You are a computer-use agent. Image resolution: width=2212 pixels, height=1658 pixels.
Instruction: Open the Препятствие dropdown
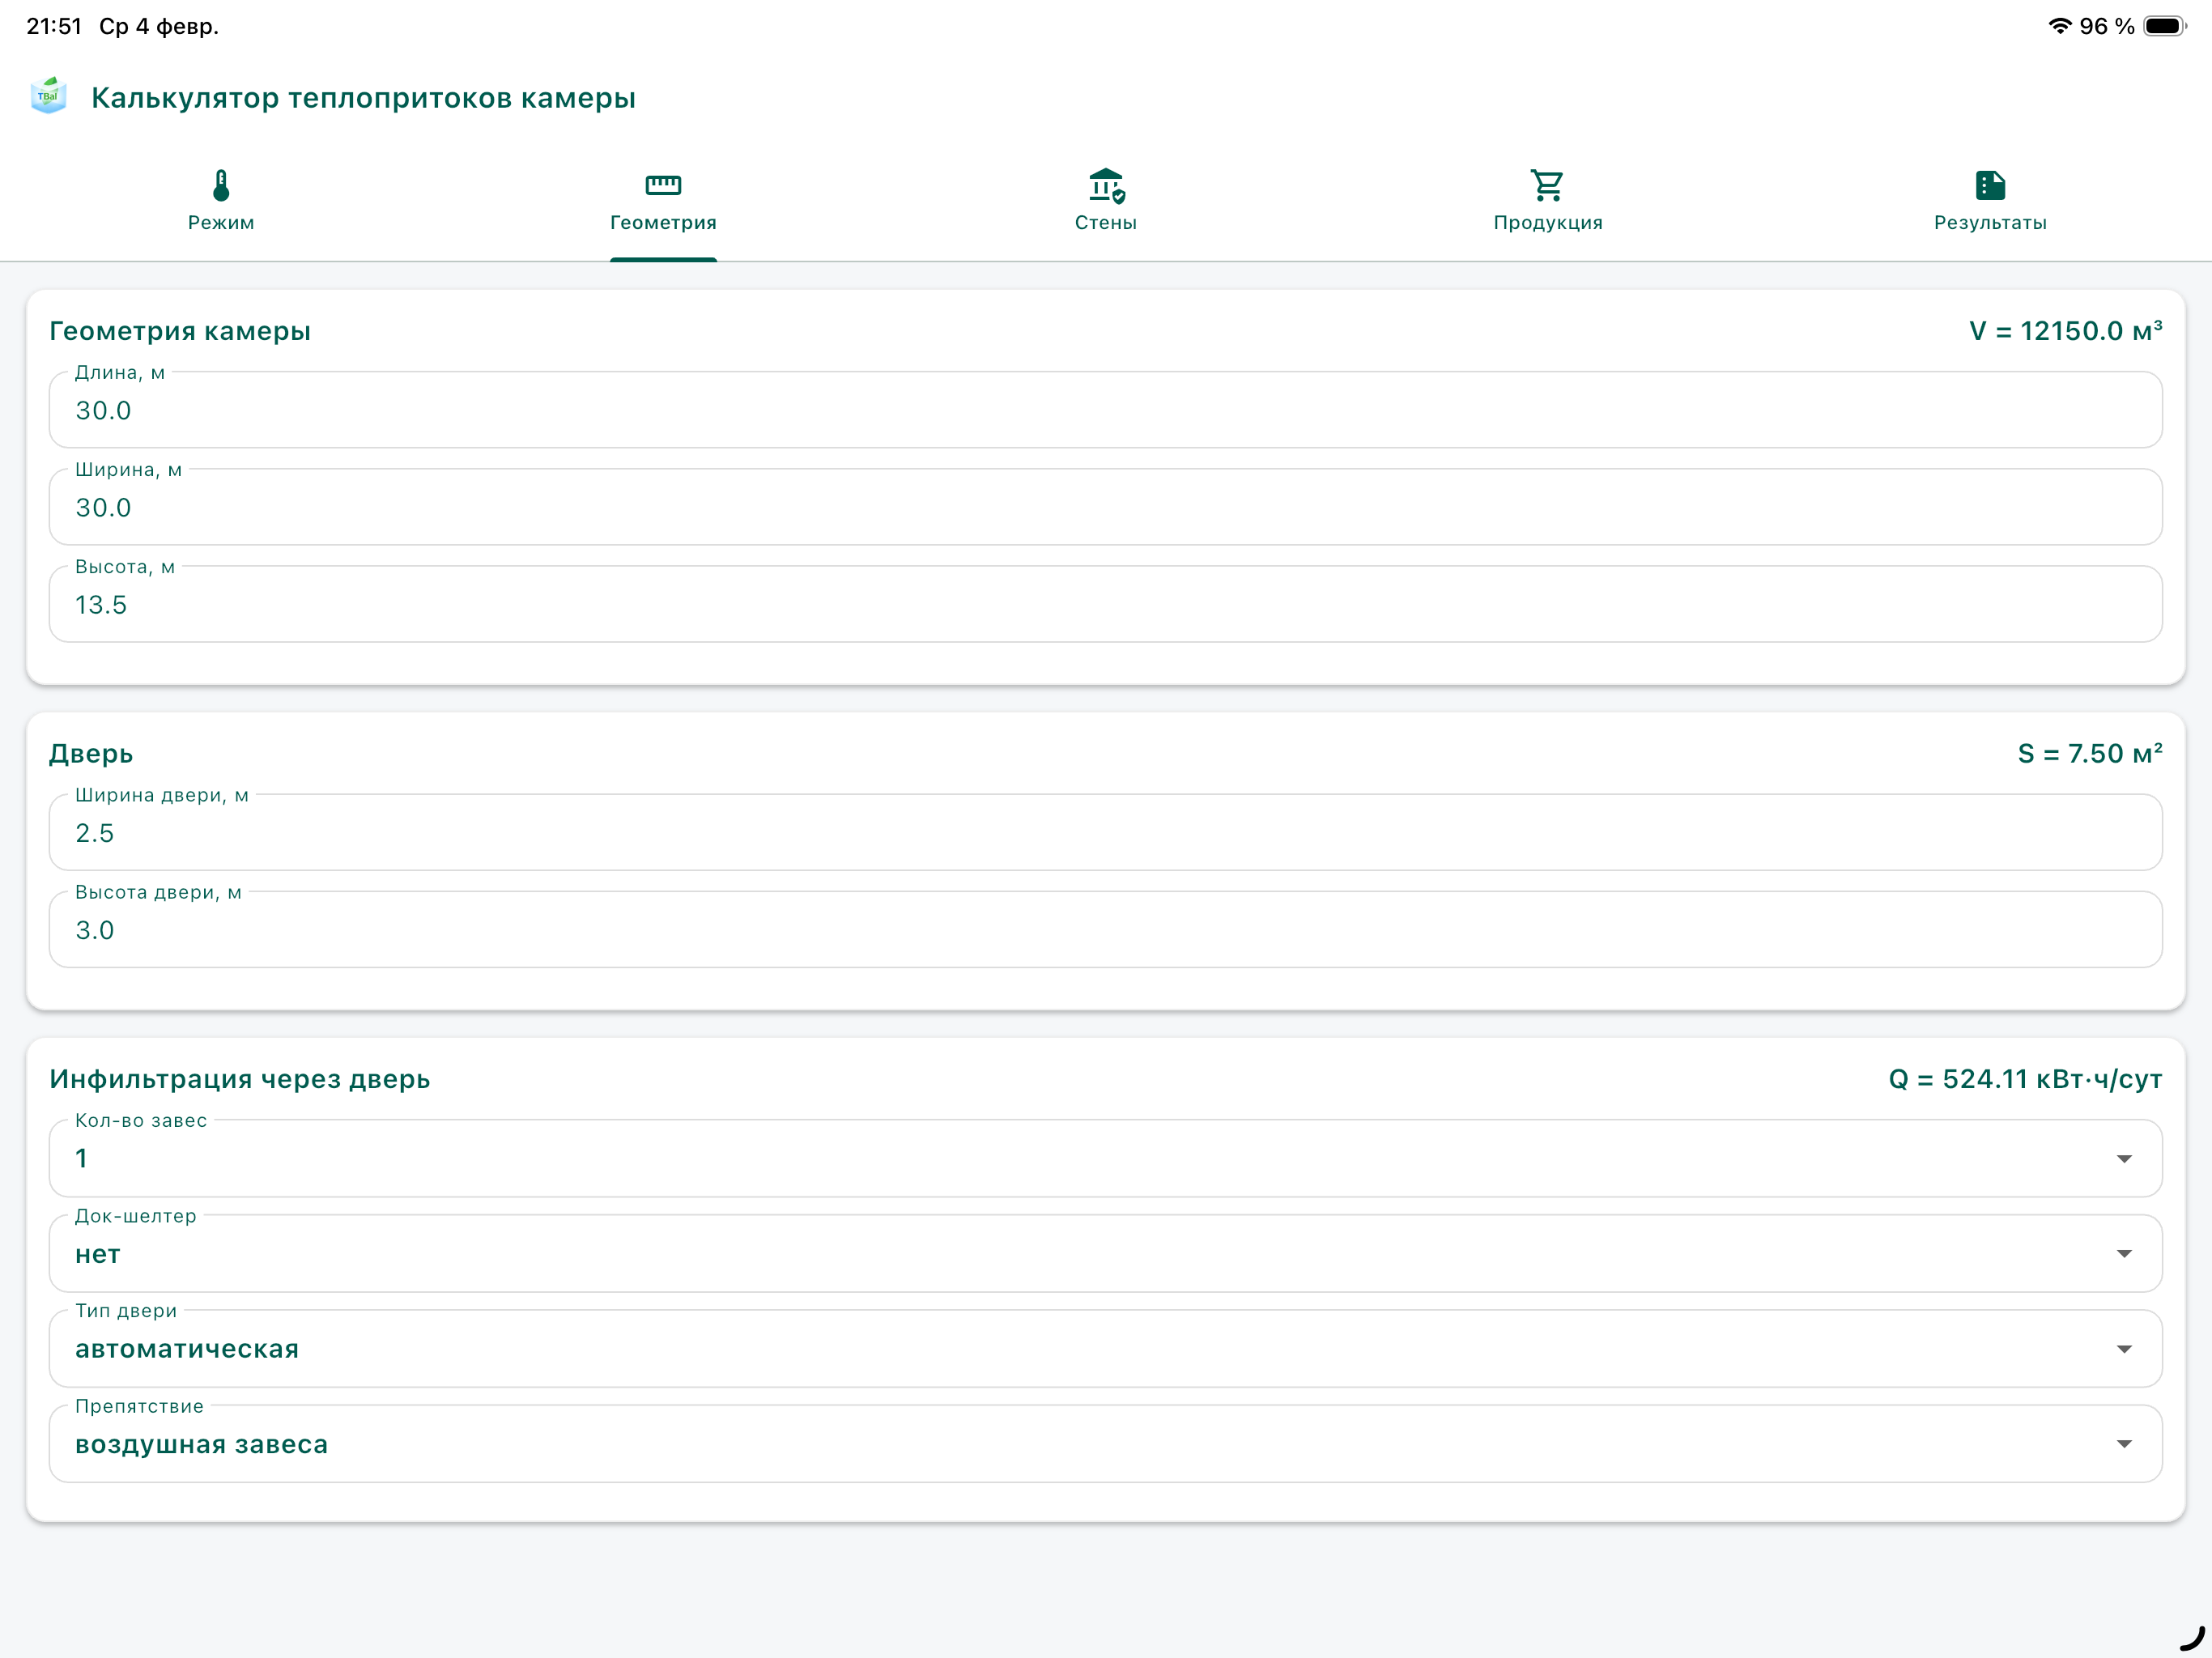point(1105,1443)
